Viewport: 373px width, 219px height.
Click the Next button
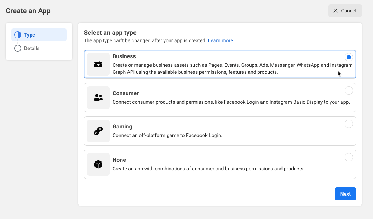tap(345, 194)
